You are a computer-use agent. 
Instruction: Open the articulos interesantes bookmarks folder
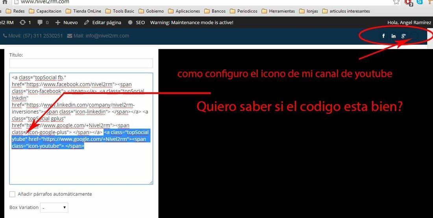tap(346, 11)
